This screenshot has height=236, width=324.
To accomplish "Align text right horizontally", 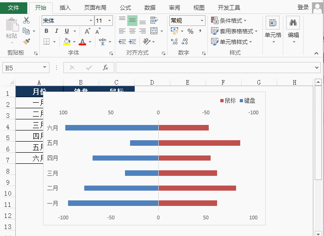I will click(x=143, y=31).
